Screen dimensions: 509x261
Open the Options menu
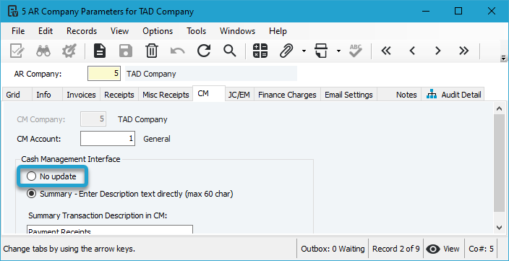(x=158, y=31)
